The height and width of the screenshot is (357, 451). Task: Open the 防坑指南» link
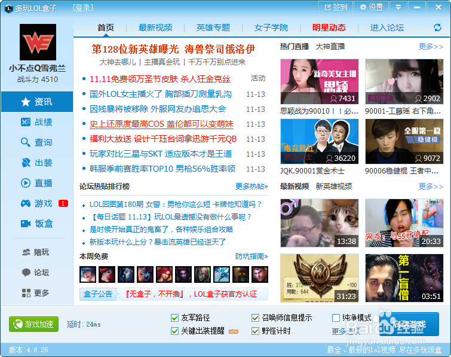click(251, 256)
